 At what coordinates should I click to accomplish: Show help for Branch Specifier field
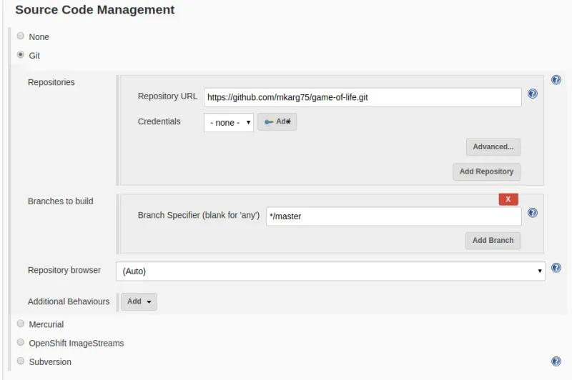coord(533,213)
